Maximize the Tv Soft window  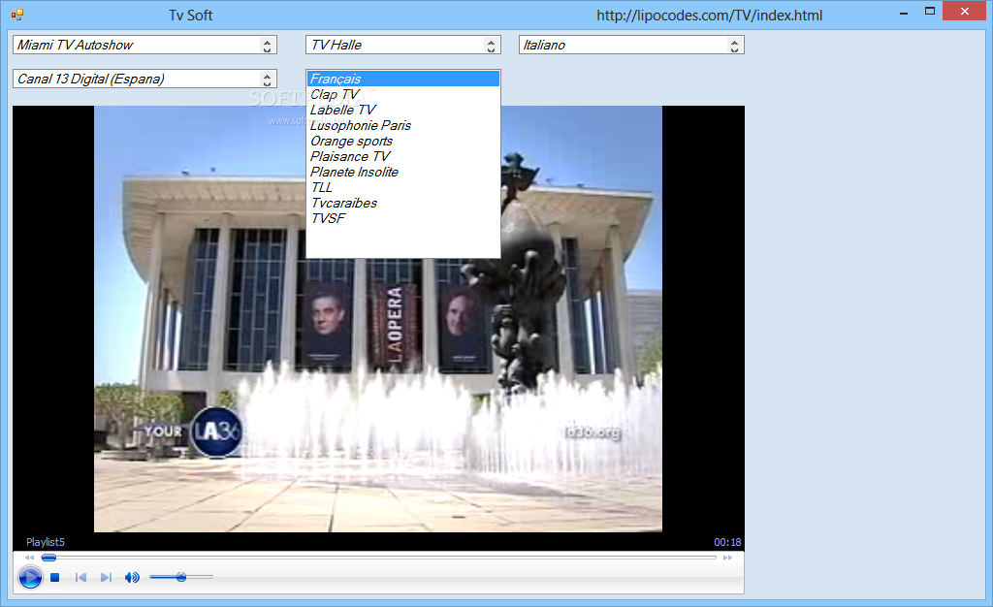tap(930, 12)
